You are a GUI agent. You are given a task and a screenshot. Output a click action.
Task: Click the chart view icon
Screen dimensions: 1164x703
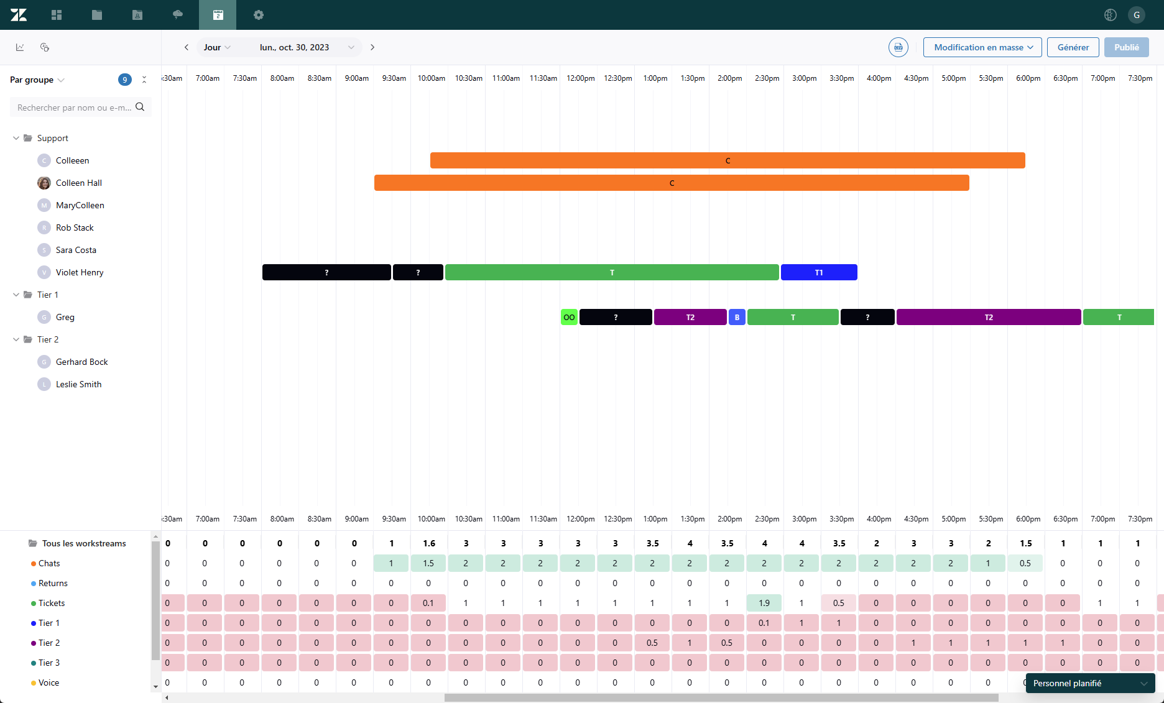(x=20, y=47)
